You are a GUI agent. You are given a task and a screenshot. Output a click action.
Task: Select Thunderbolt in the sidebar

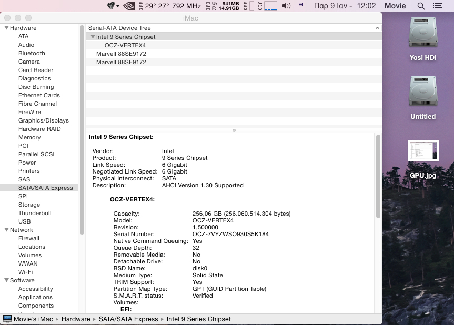click(x=35, y=212)
